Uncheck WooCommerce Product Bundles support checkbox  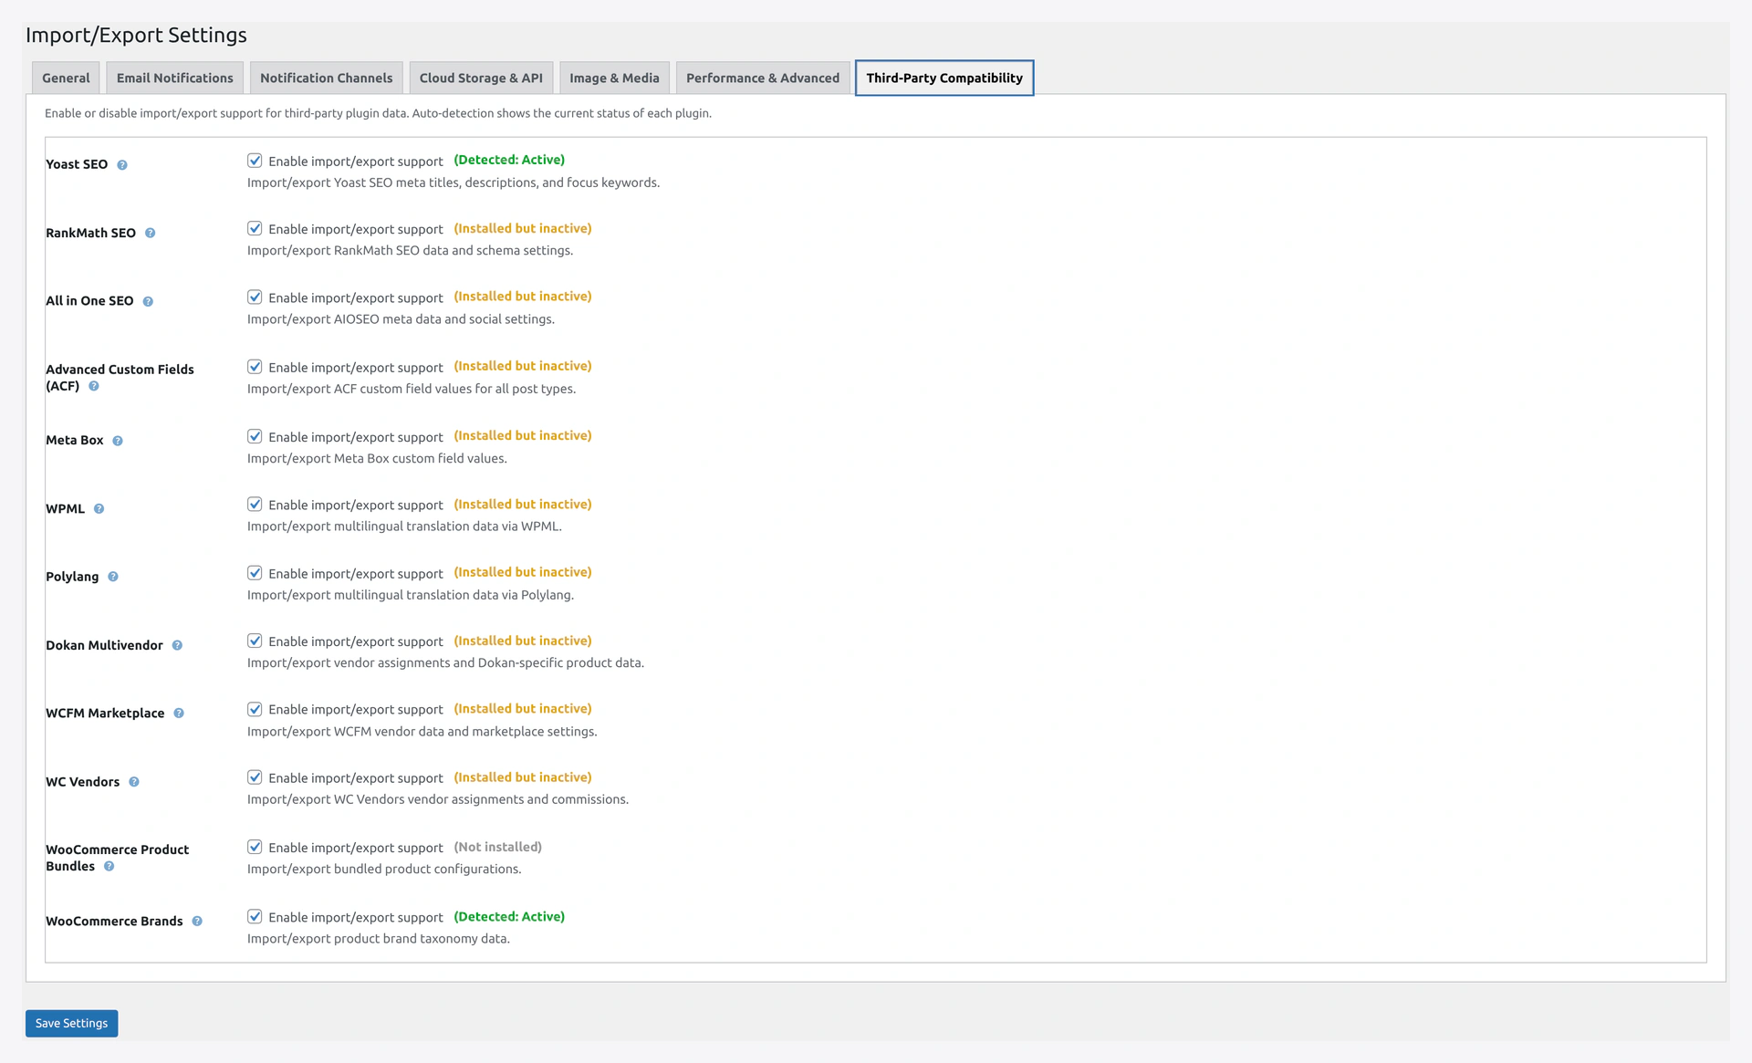pos(255,847)
